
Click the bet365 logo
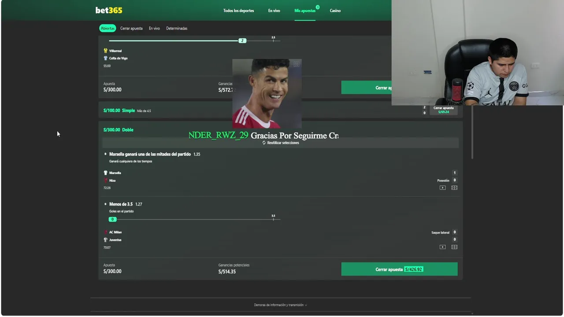[x=109, y=10]
